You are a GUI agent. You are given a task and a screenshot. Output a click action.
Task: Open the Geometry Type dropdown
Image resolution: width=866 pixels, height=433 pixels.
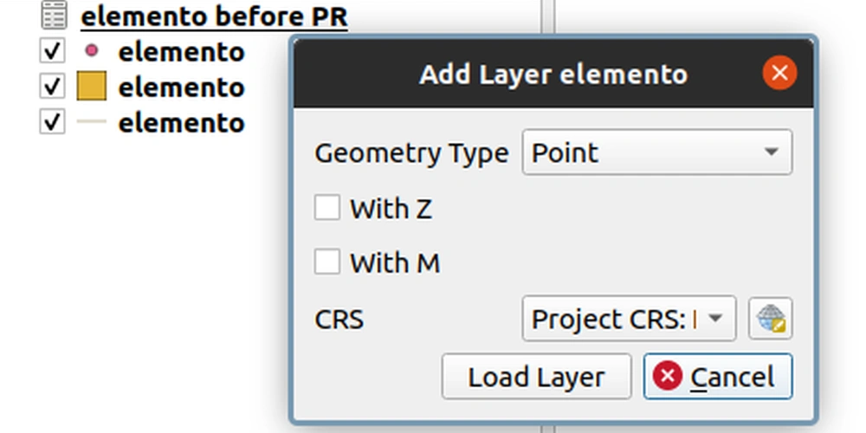pyautogui.click(x=657, y=153)
